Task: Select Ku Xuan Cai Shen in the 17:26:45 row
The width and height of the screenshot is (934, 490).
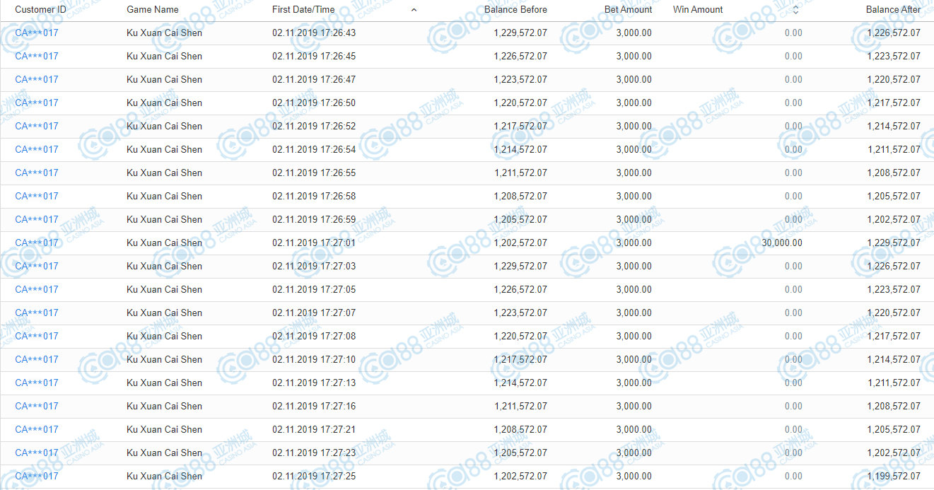Action: point(164,56)
